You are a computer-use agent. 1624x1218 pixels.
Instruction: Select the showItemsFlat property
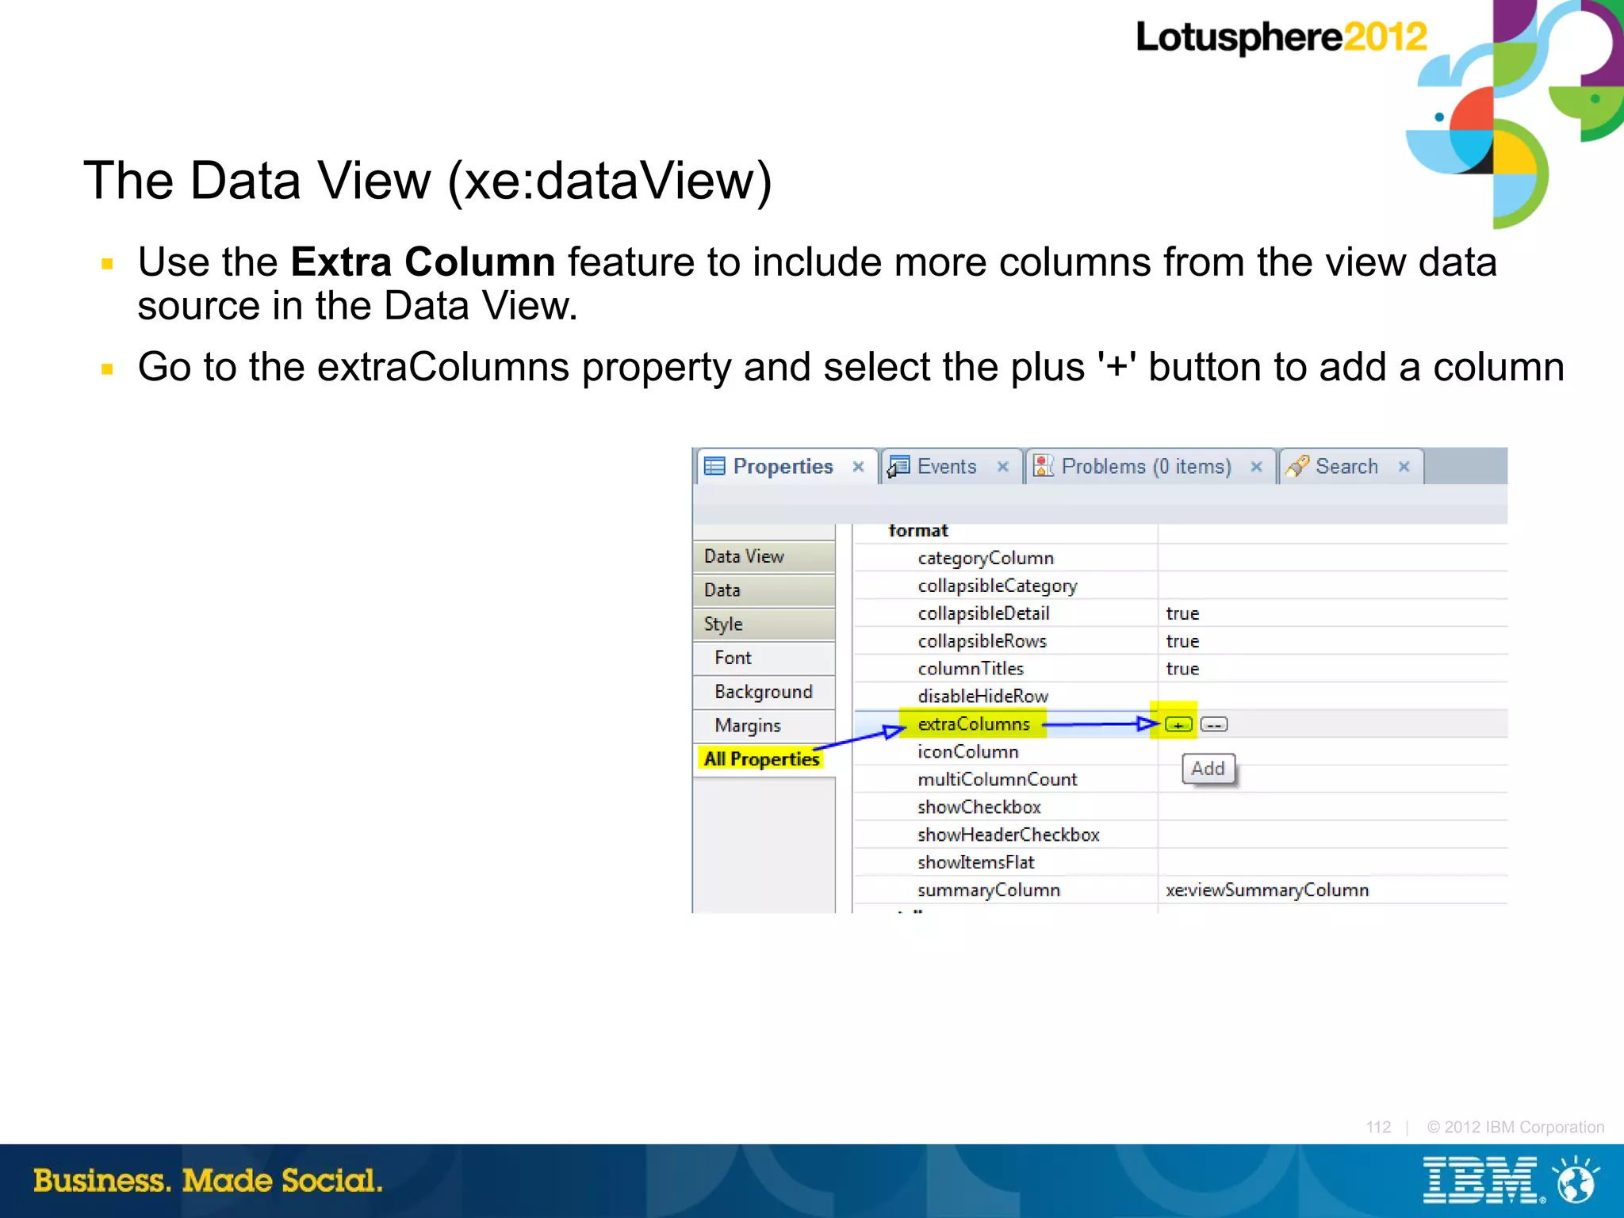(976, 863)
